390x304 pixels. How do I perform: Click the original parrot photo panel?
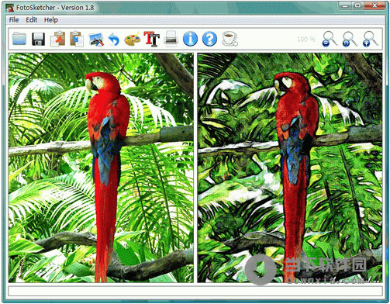coord(101,168)
